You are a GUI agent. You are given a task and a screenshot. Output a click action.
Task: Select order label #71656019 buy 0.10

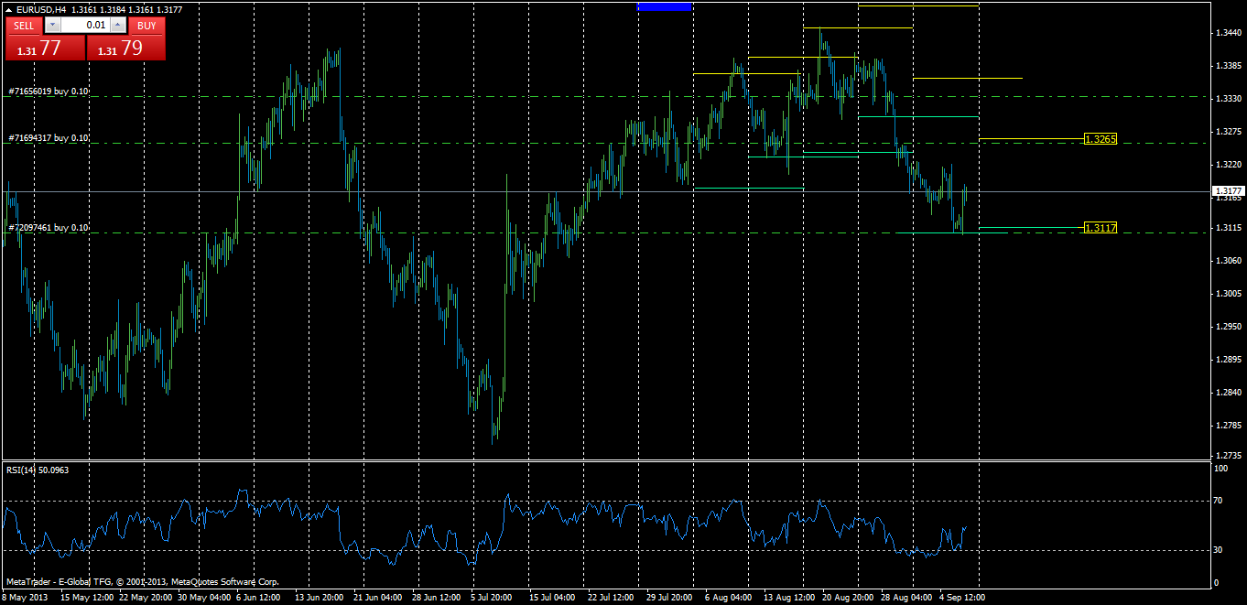(48, 92)
